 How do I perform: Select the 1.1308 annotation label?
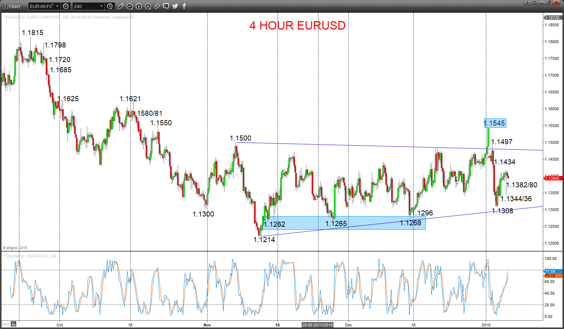502,211
